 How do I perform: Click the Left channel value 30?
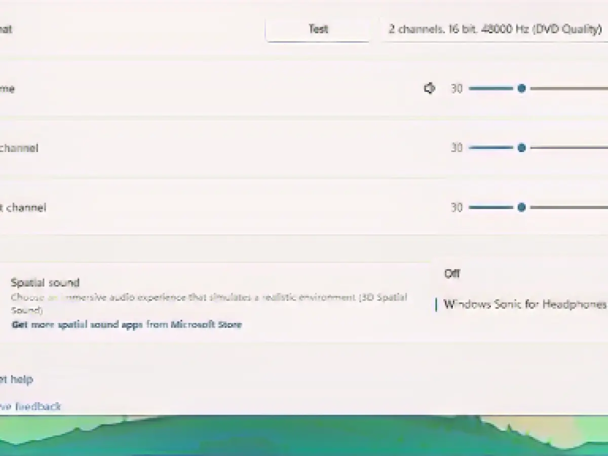click(457, 148)
